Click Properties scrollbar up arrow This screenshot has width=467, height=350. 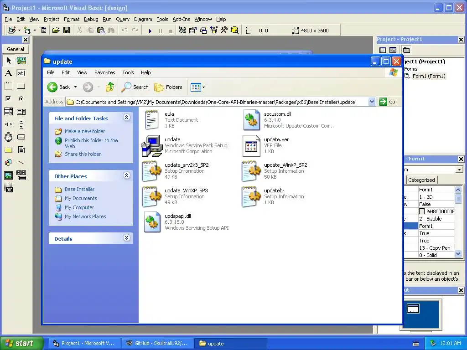tap(458, 190)
